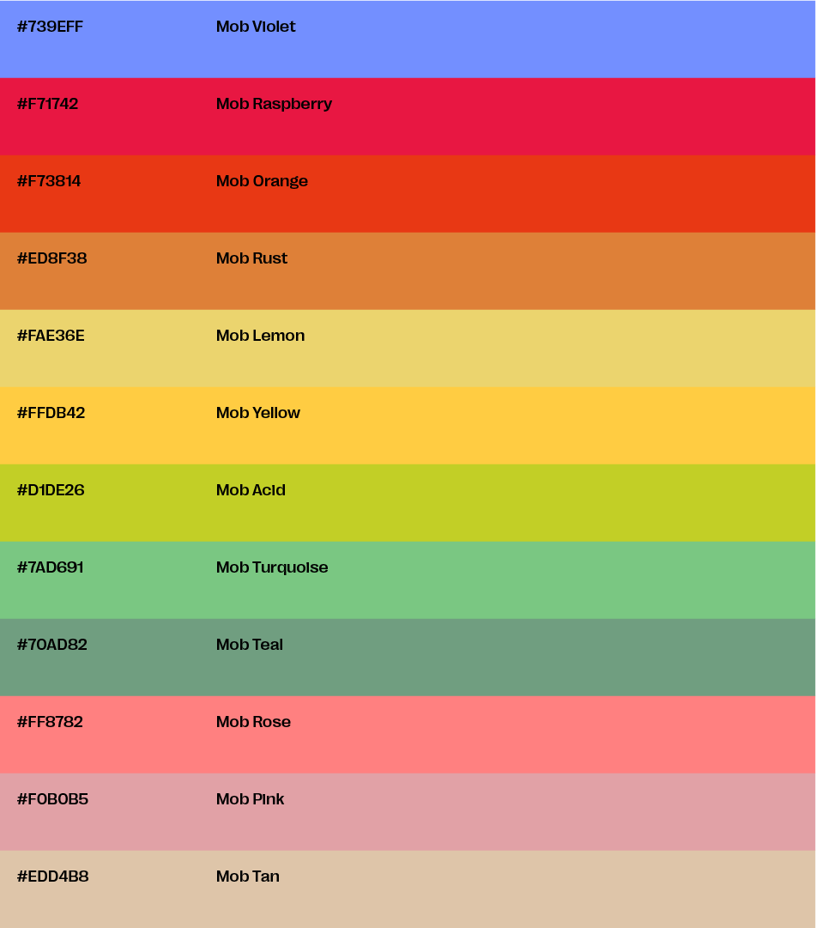Select the #ED8F38 hex value
Viewport: 816px width, 928px height.
point(51,258)
